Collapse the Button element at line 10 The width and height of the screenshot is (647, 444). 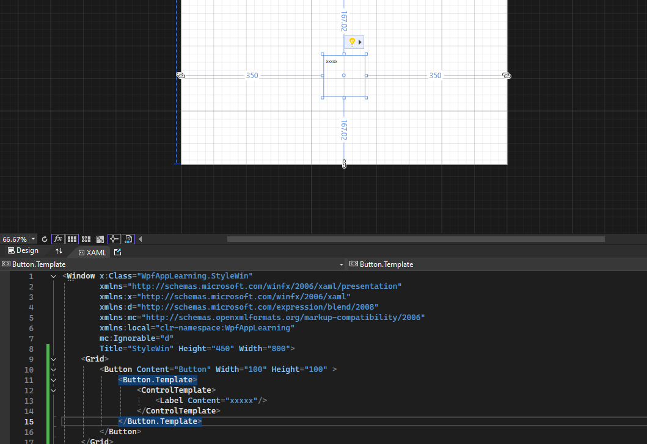click(x=54, y=369)
